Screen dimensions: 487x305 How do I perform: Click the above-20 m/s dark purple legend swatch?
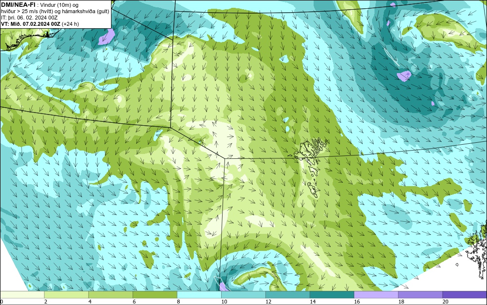coord(465,294)
